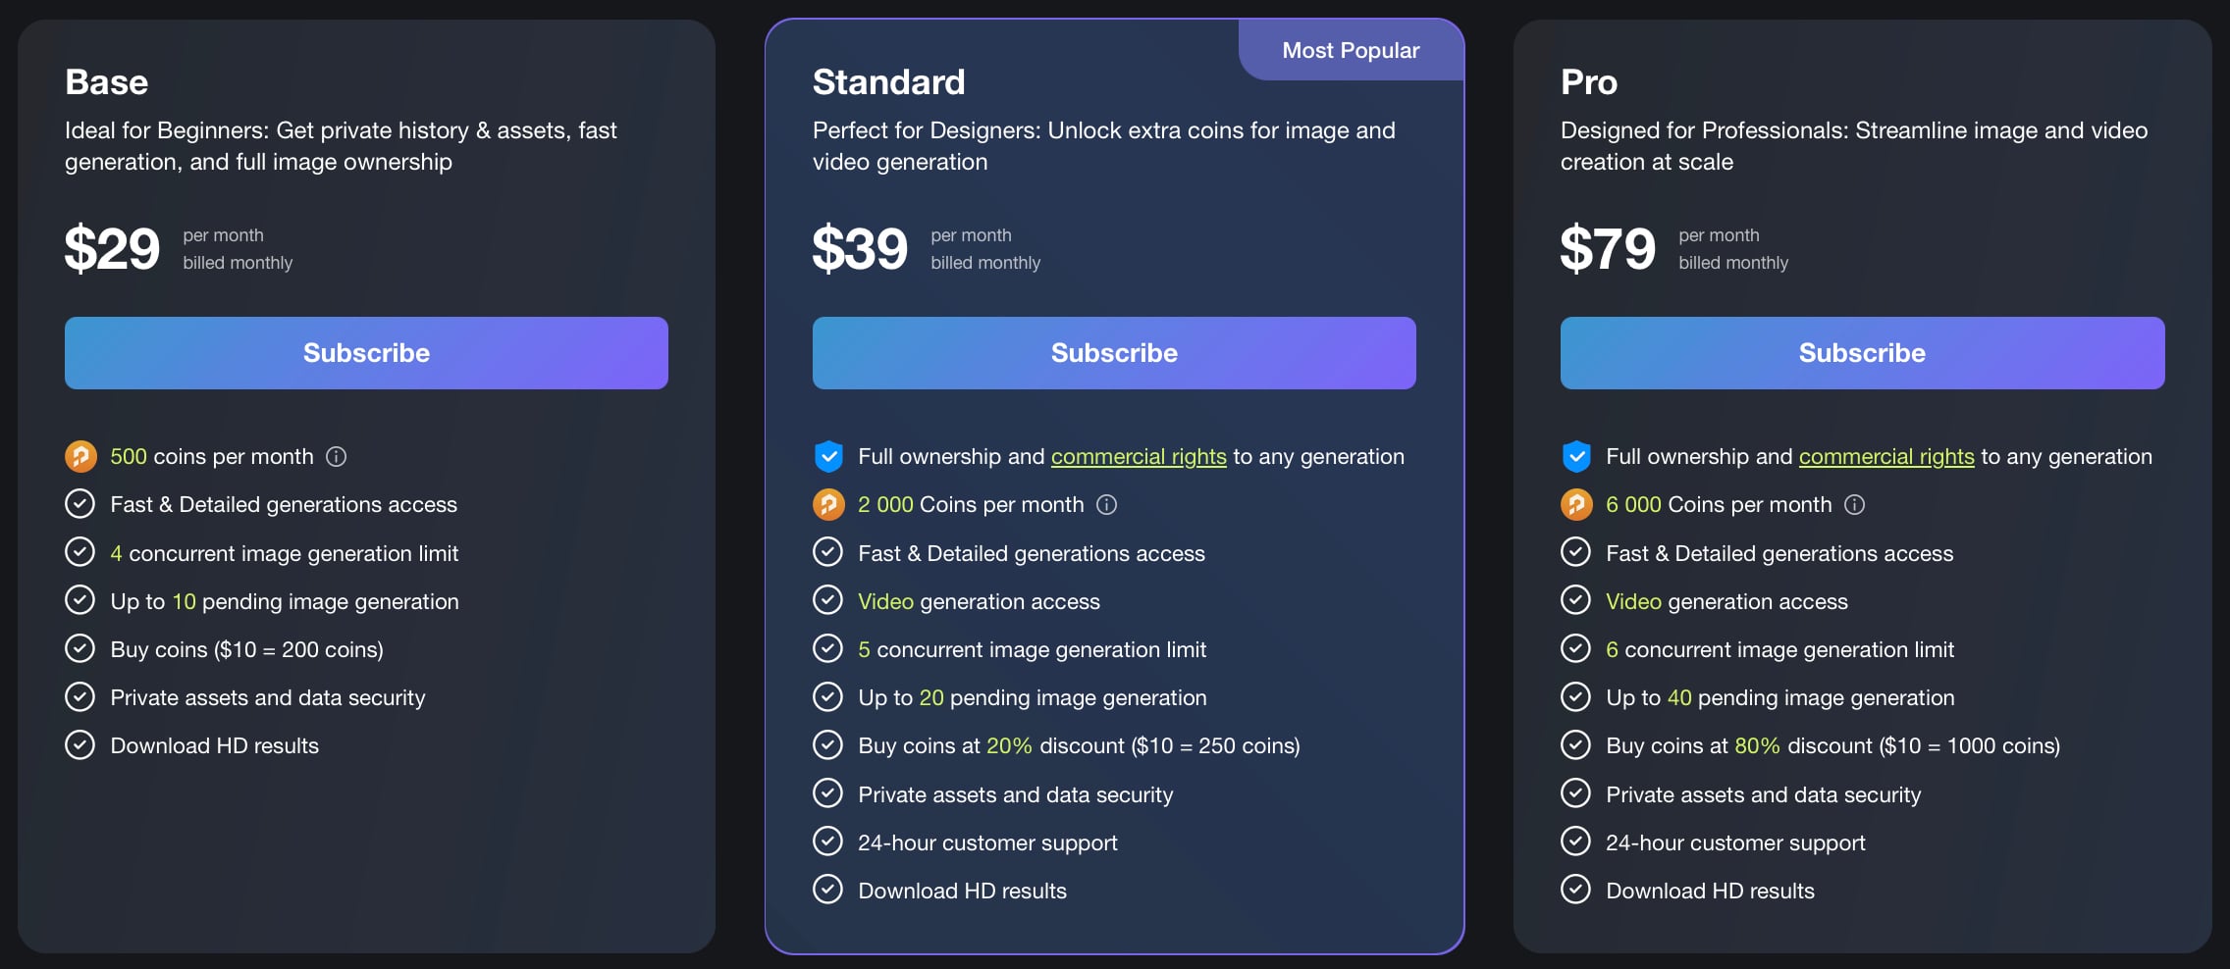Click blue shield icon in Pro plan
2230x969 pixels.
[1576, 456]
